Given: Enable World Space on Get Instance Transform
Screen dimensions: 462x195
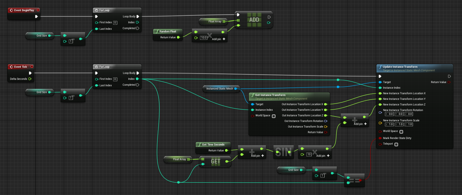Looking at the screenshot, I should (274, 116).
